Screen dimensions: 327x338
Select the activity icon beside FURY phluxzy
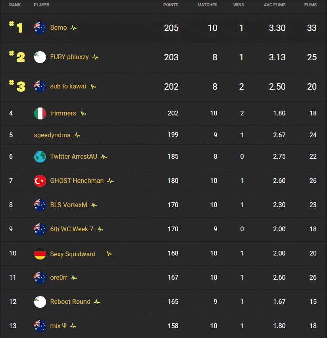click(x=95, y=57)
